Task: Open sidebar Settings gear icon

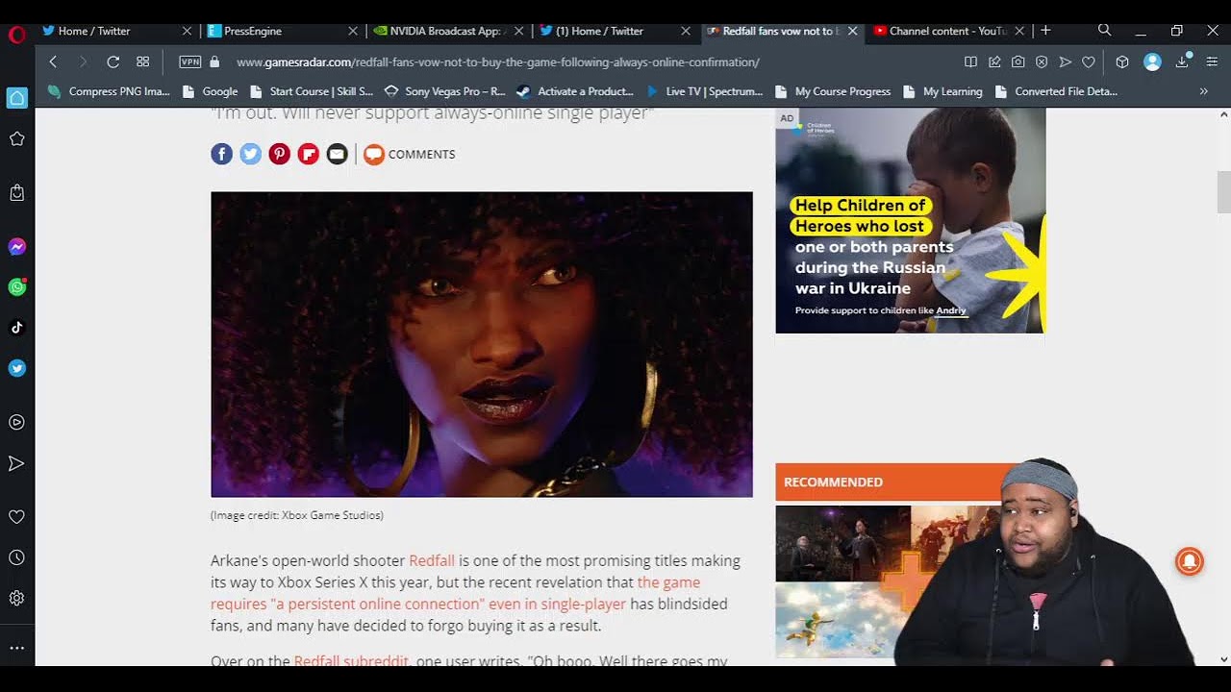Action: coord(16,598)
